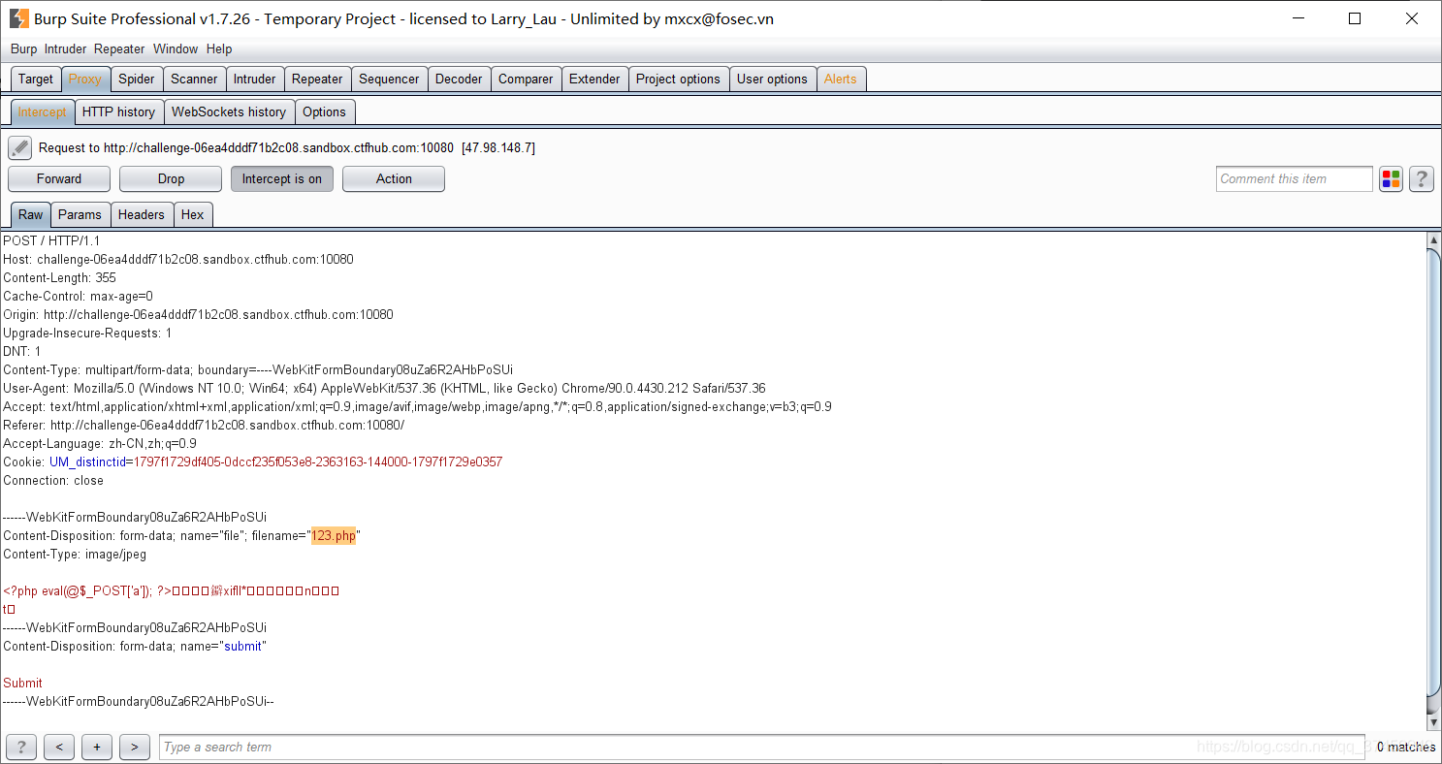Screen dimensions: 1442x764
Task: Select the Raw request view tab
Action: [31, 214]
